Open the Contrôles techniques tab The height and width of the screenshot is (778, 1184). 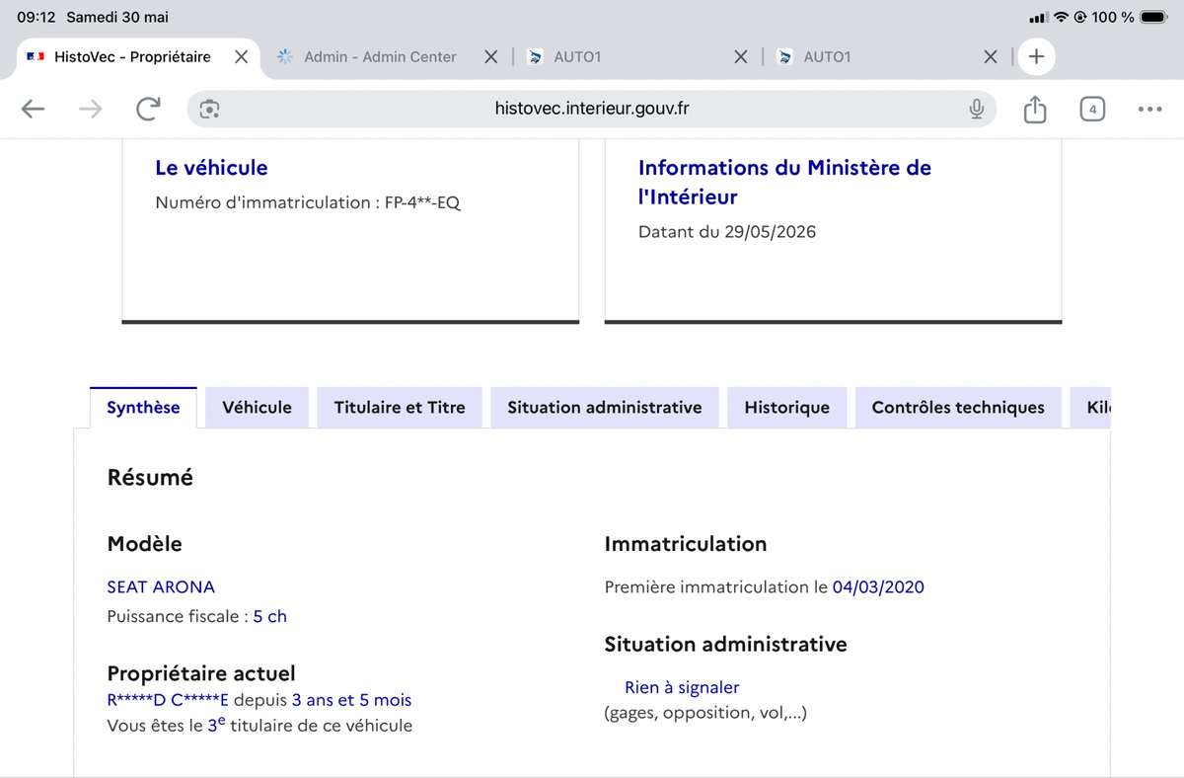[958, 408]
